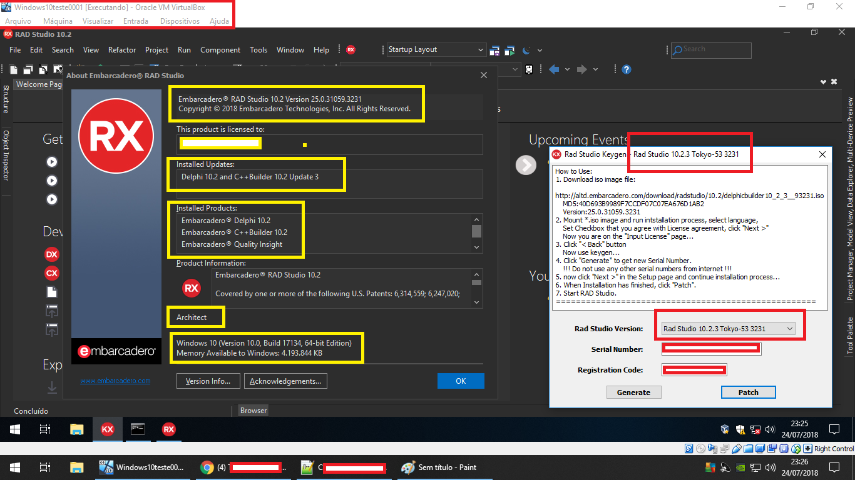The height and width of the screenshot is (480, 855).
Task: Click the new items toolbar icon
Action: 14,69
